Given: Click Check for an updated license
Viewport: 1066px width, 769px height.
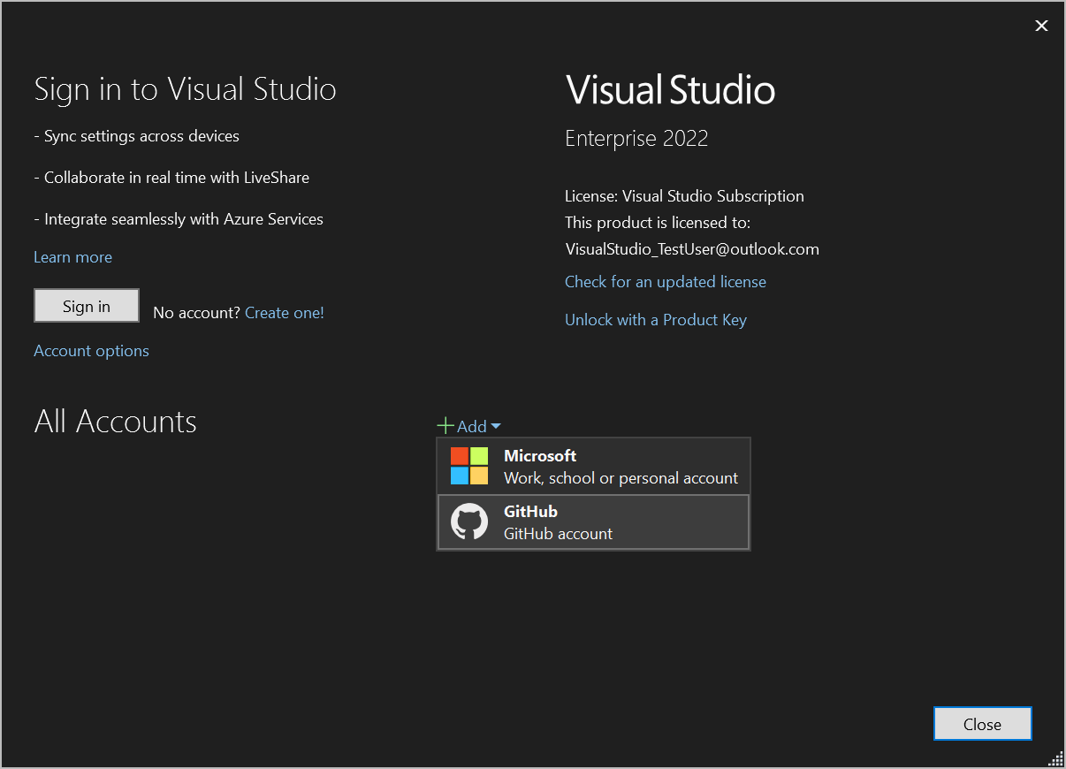Looking at the screenshot, I should (x=666, y=282).
